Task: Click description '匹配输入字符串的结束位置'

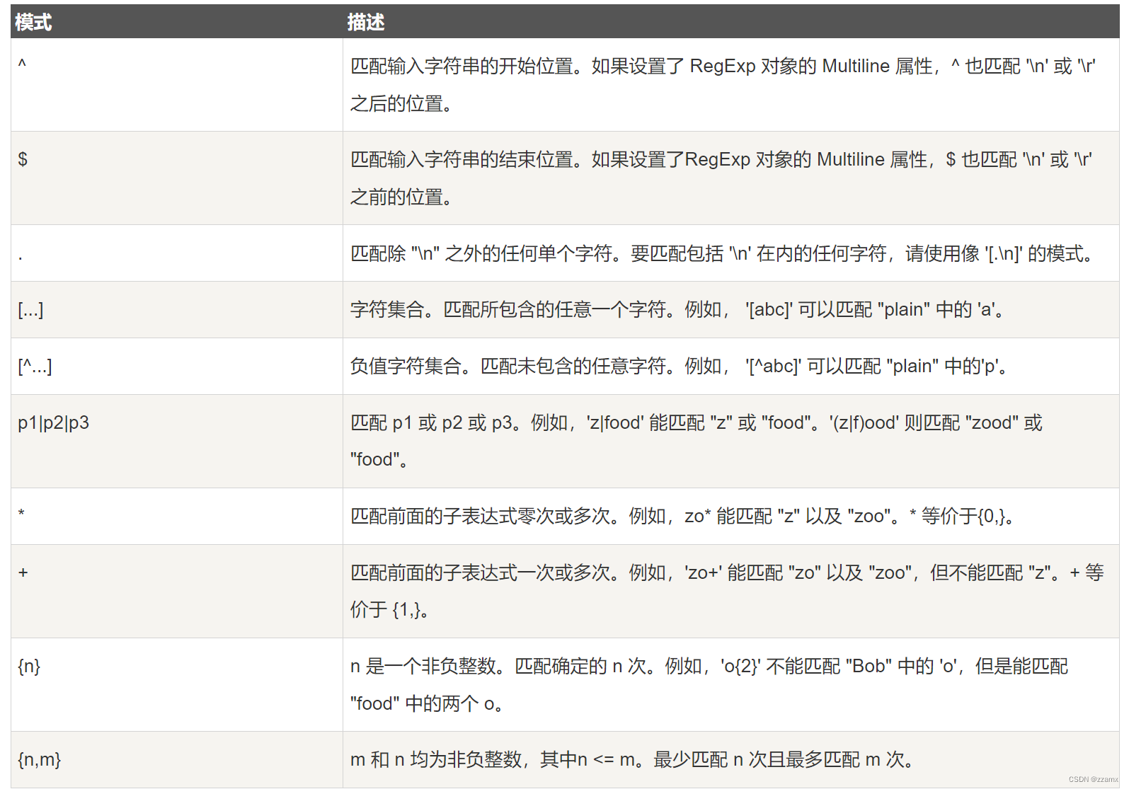Action: (731, 178)
